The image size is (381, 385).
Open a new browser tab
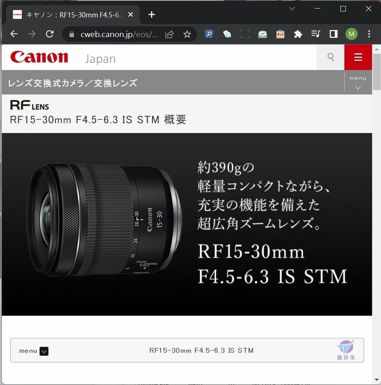tap(152, 15)
